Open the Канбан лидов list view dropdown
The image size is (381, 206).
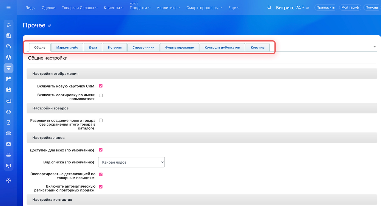[131, 162]
